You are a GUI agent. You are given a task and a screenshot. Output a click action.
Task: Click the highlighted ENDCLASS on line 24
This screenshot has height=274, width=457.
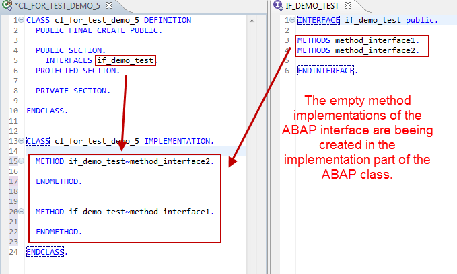click(45, 252)
